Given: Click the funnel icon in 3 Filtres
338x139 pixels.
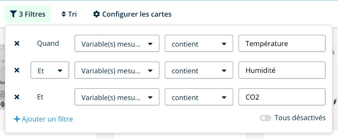Looking at the screenshot, I should click(13, 14).
